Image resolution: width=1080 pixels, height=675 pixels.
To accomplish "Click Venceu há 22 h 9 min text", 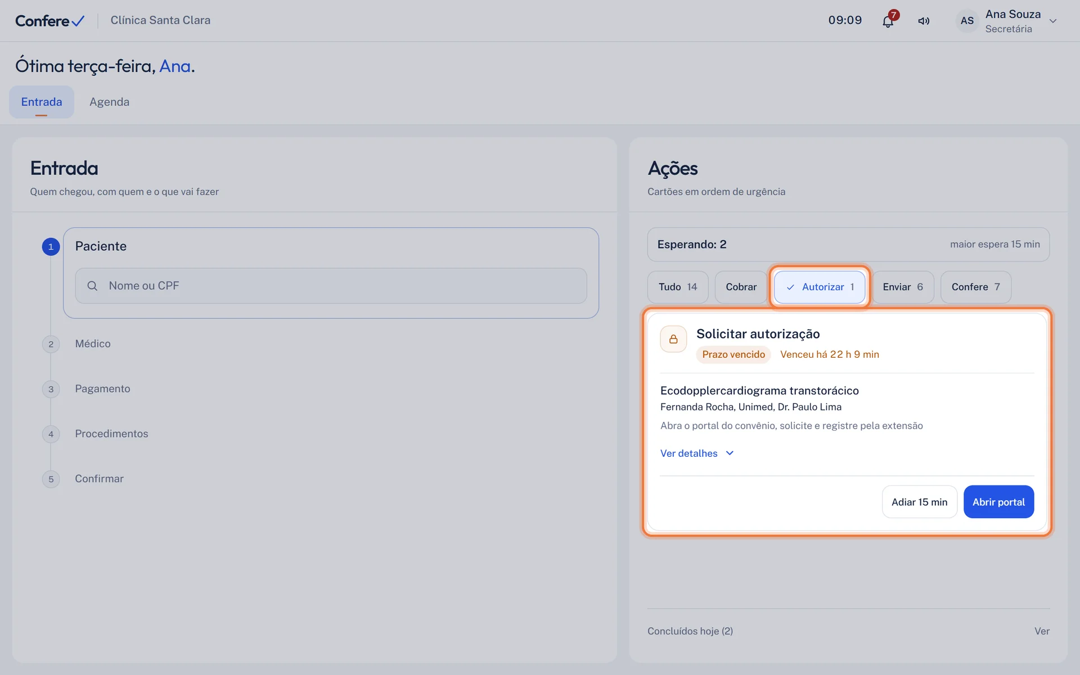I will [830, 354].
